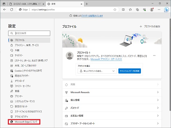Switch to the エイエスピー/ASB tab
This screenshot has height=128, width=171.
click(27, 4)
